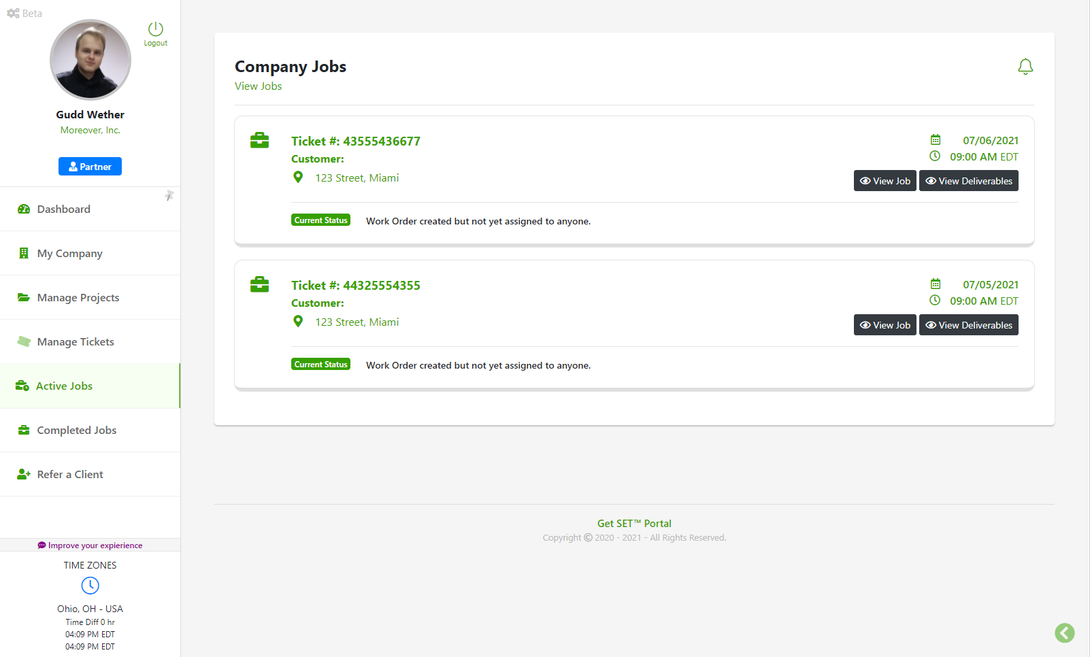Select Manage Tickets menu item
Viewport: 1090px width, 657px height.
(76, 342)
